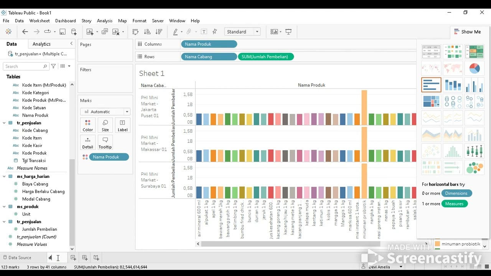This screenshot has height=276, width=491.
Task: Click the Nama Cabang pill in Rows
Action: tap(209, 57)
